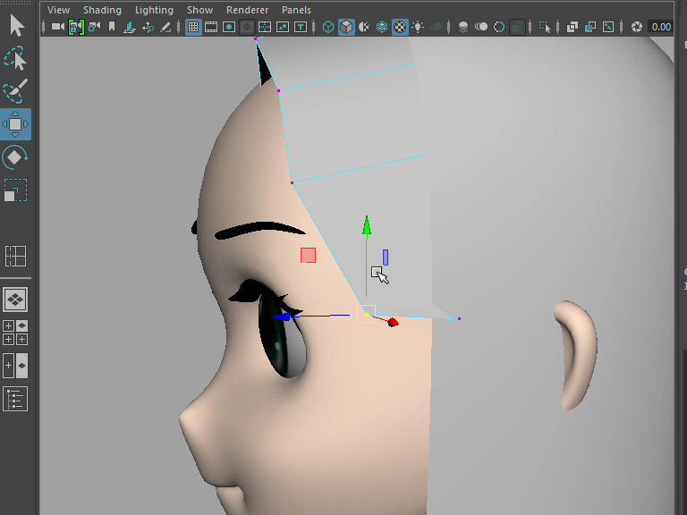
Task: Open the Shading menu
Action: pos(102,10)
